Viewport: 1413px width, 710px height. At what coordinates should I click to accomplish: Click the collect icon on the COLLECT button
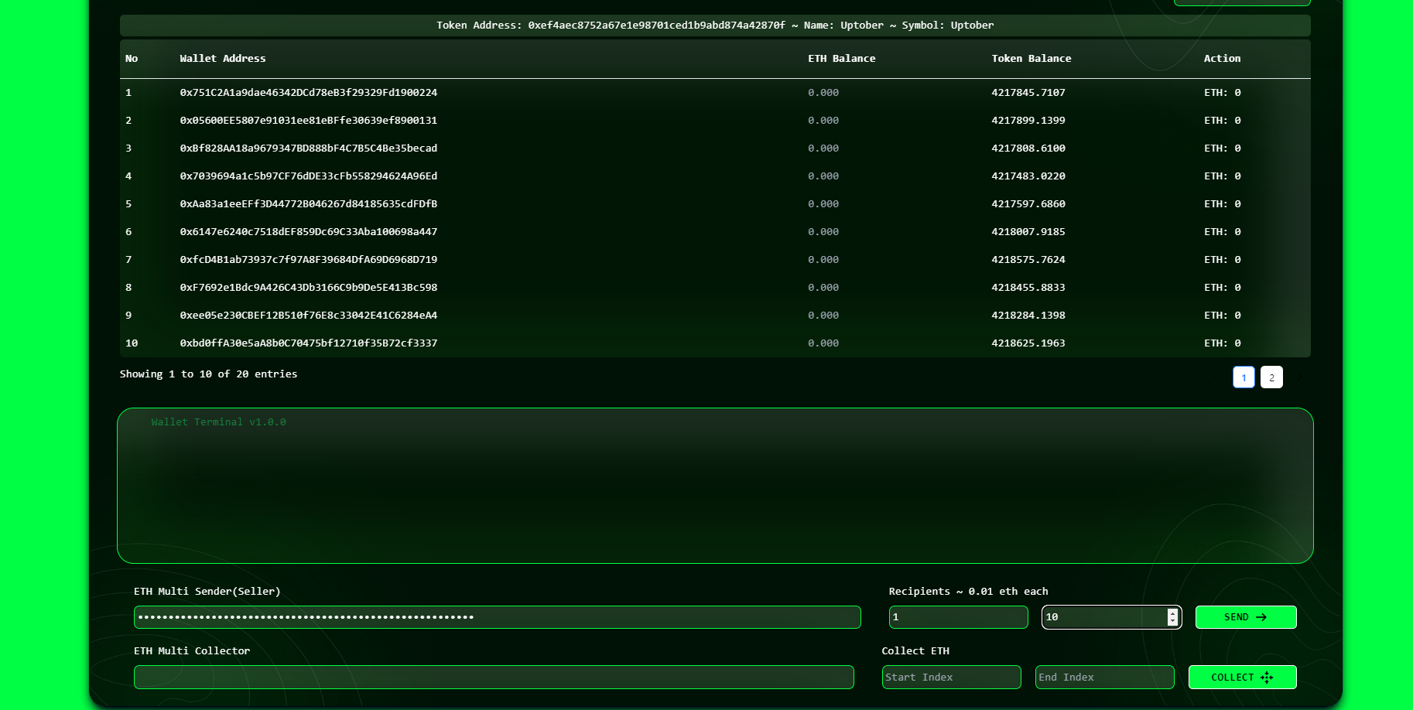click(x=1267, y=678)
